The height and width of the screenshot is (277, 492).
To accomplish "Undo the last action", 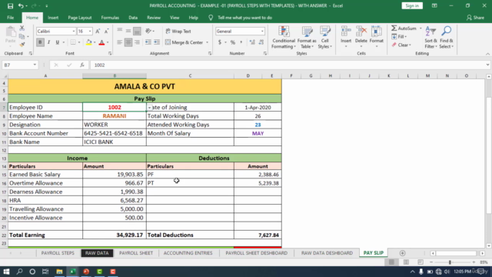I will click(21, 5).
